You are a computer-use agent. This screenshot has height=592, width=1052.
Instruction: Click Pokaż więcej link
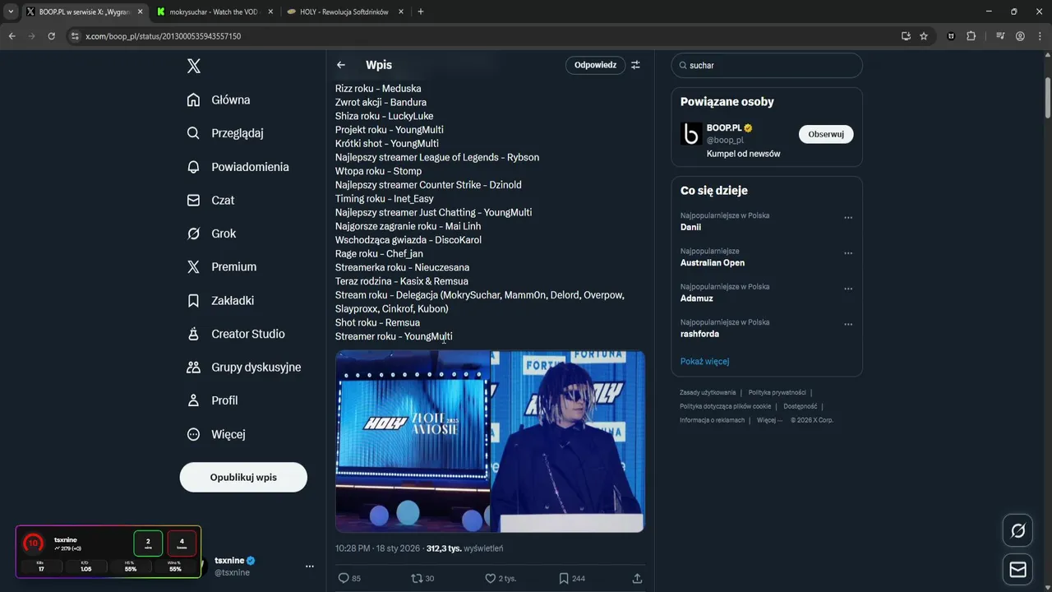point(704,361)
